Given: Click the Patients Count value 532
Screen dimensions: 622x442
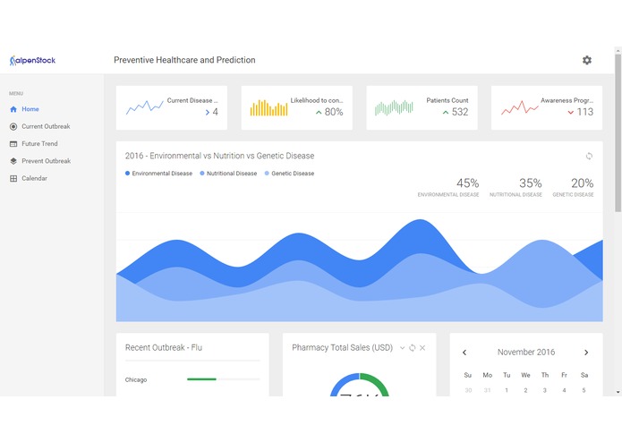Looking at the screenshot, I should 460,112.
